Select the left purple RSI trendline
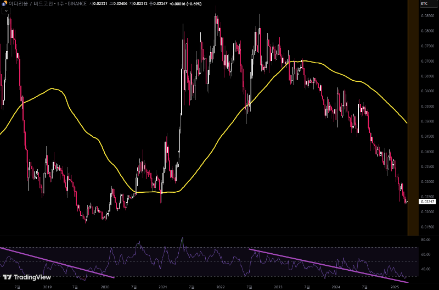Image resolution: width=439 pixels, height=290 pixels. tap(55, 261)
